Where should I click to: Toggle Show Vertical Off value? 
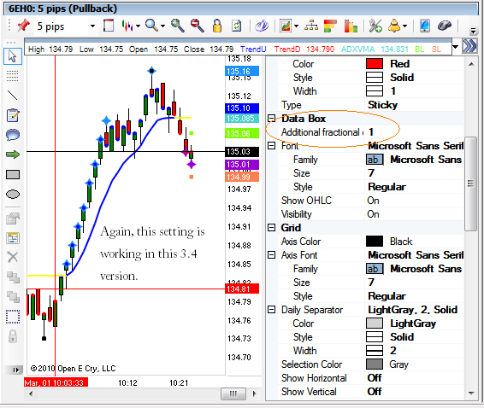coord(375,392)
